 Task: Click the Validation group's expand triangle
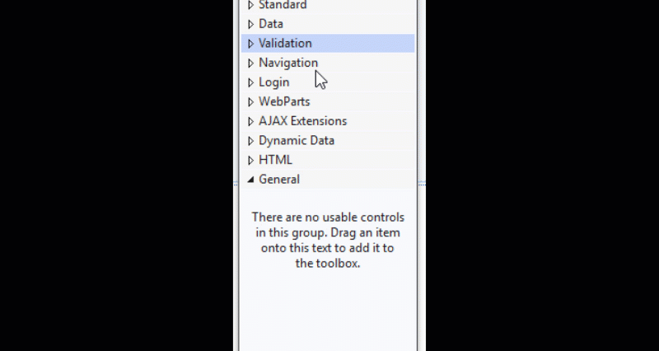251,44
